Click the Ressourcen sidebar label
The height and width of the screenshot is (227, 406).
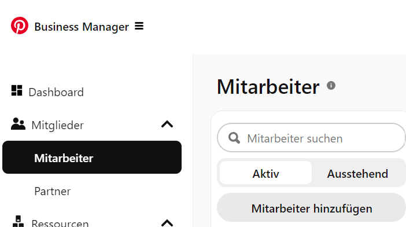tap(60, 223)
